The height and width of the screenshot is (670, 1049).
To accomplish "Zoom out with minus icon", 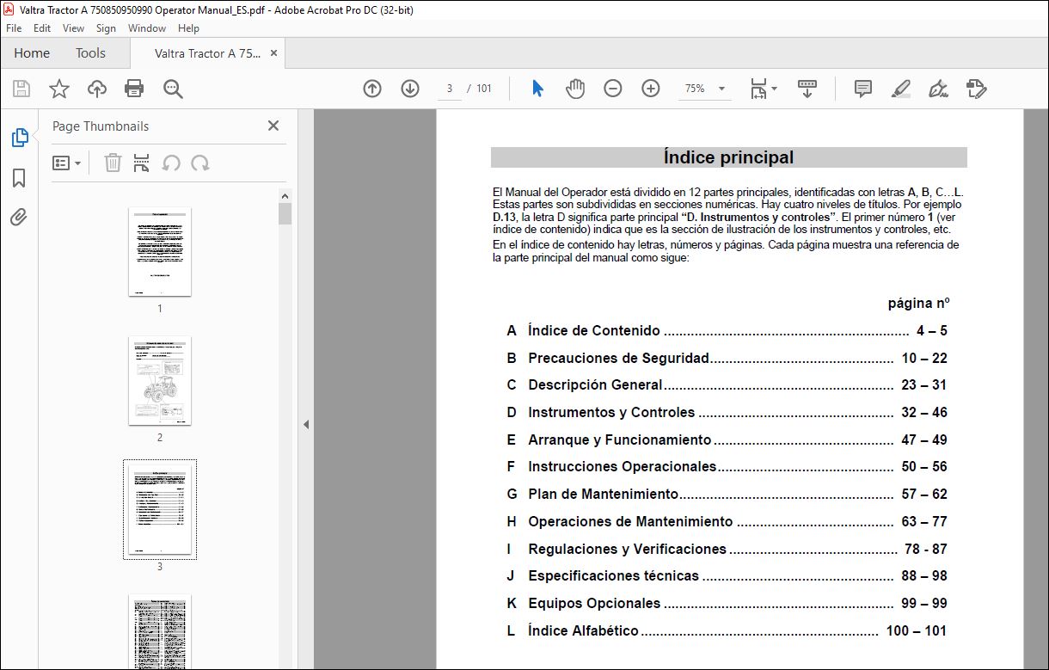I will click(613, 89).
